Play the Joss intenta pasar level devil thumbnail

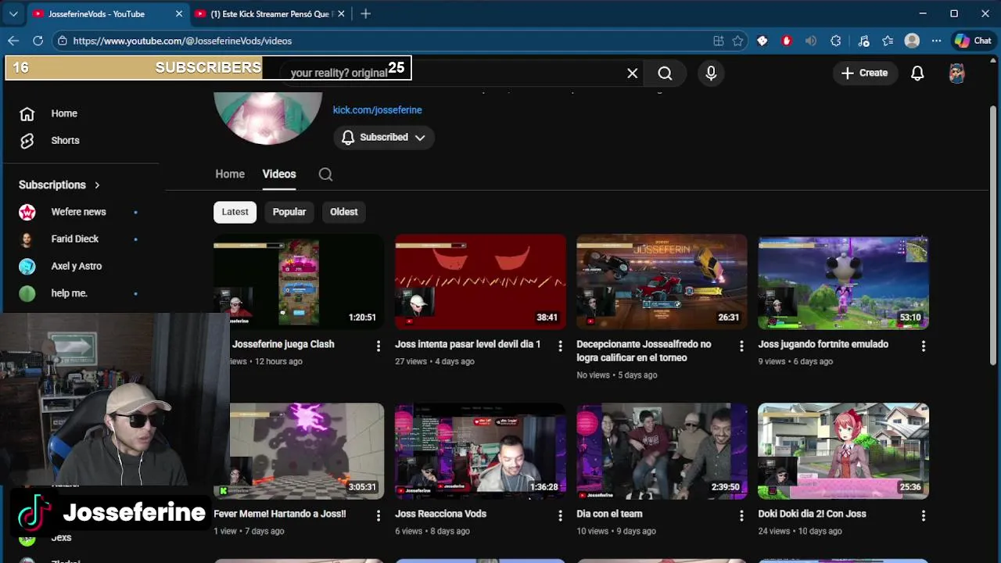coord(480,282)
